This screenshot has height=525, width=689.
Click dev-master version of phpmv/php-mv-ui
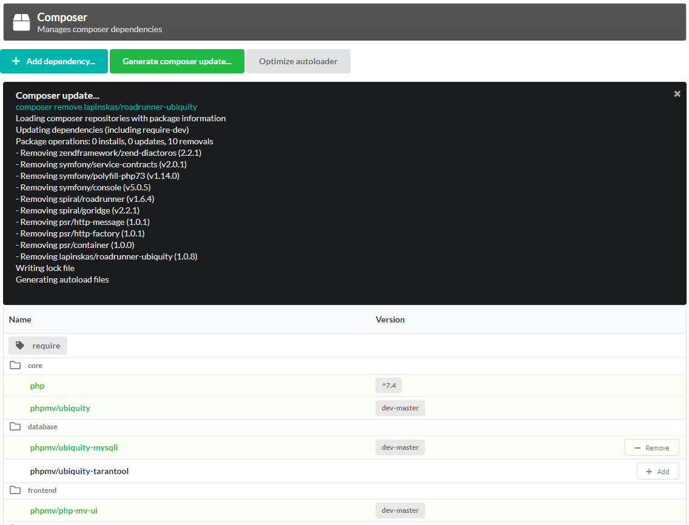400,510
